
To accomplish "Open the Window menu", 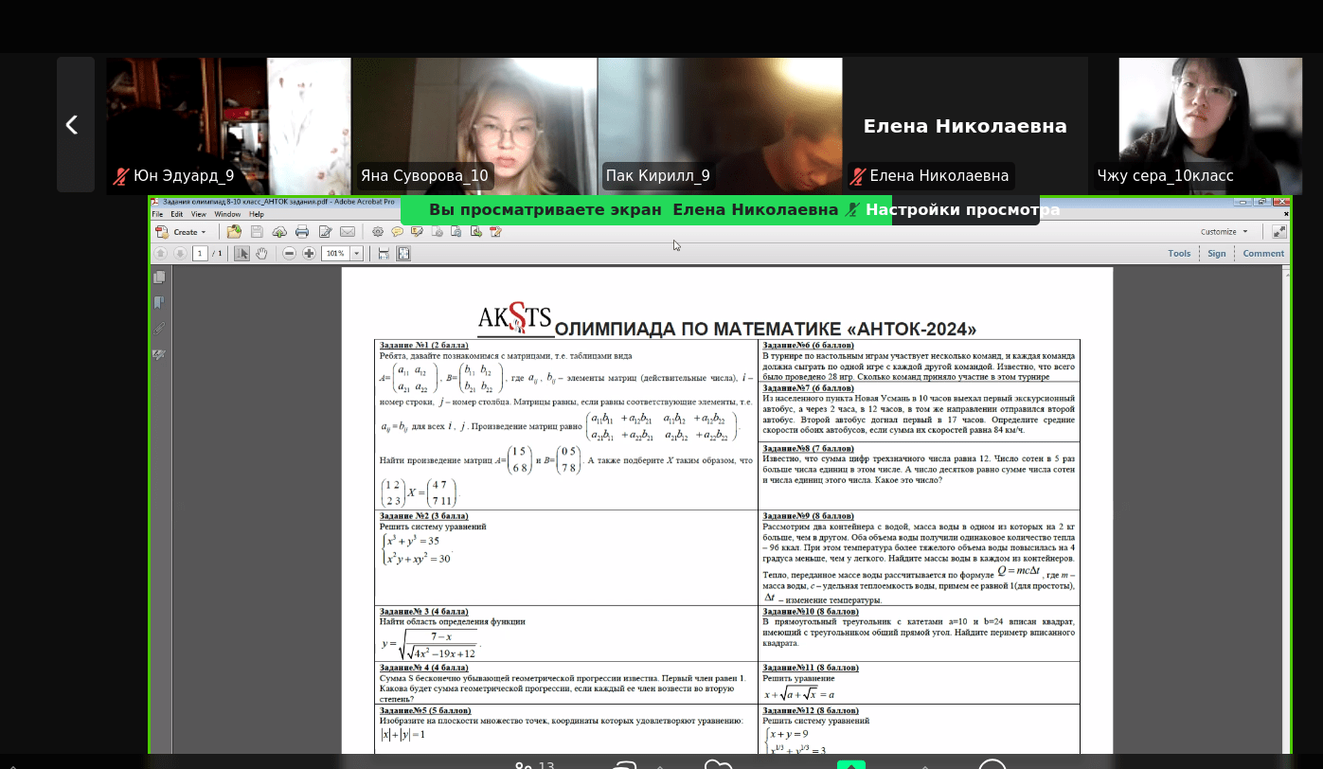I will pos(227,215).
